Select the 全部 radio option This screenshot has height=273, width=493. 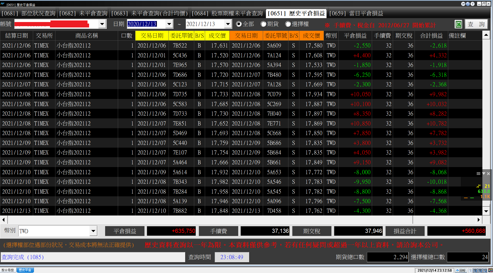[x=245, y=24]
